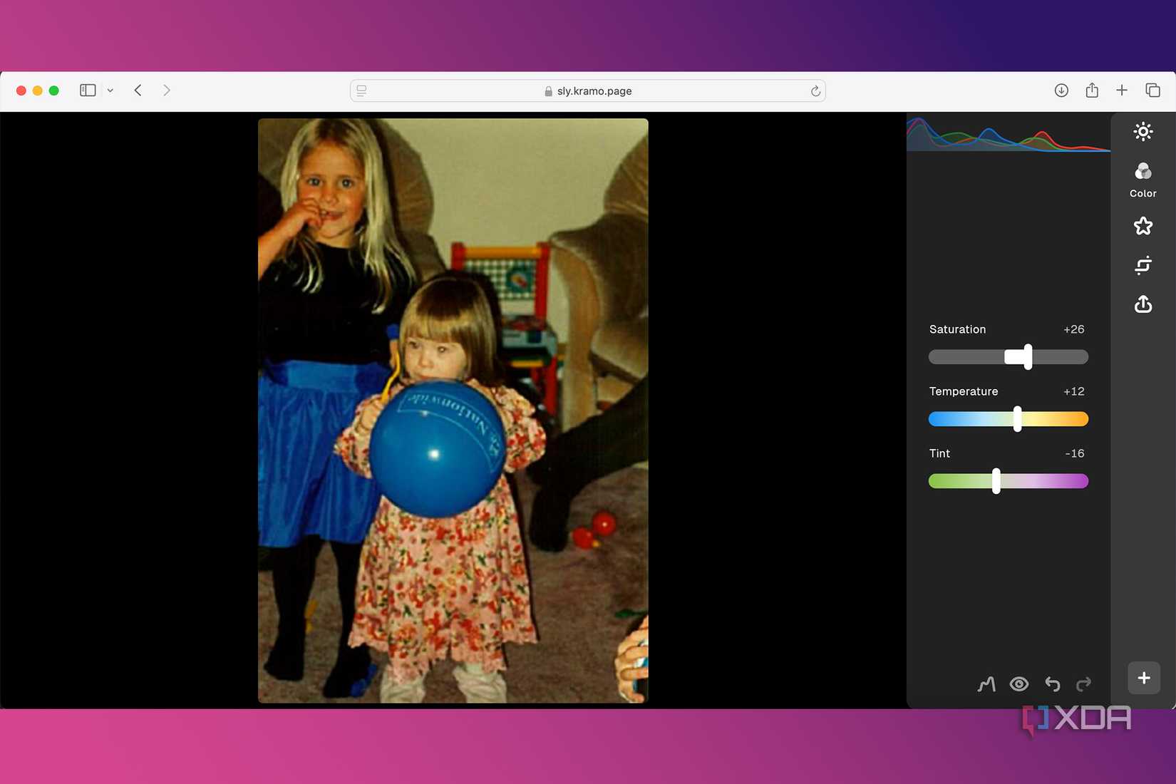Open the favorites star panel

(1143, 226)
